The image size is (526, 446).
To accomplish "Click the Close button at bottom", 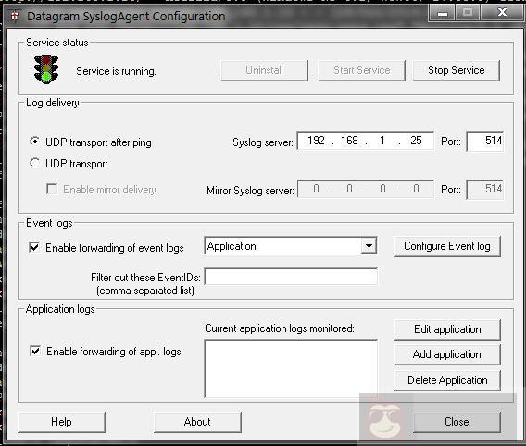I will [457, 422].
